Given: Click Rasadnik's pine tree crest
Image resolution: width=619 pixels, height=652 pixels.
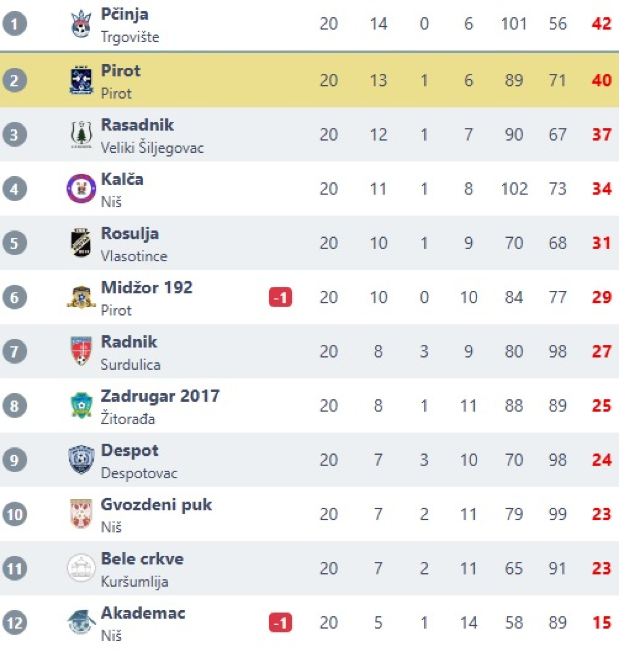Looking at the screenshot, I should pos(81,134).
